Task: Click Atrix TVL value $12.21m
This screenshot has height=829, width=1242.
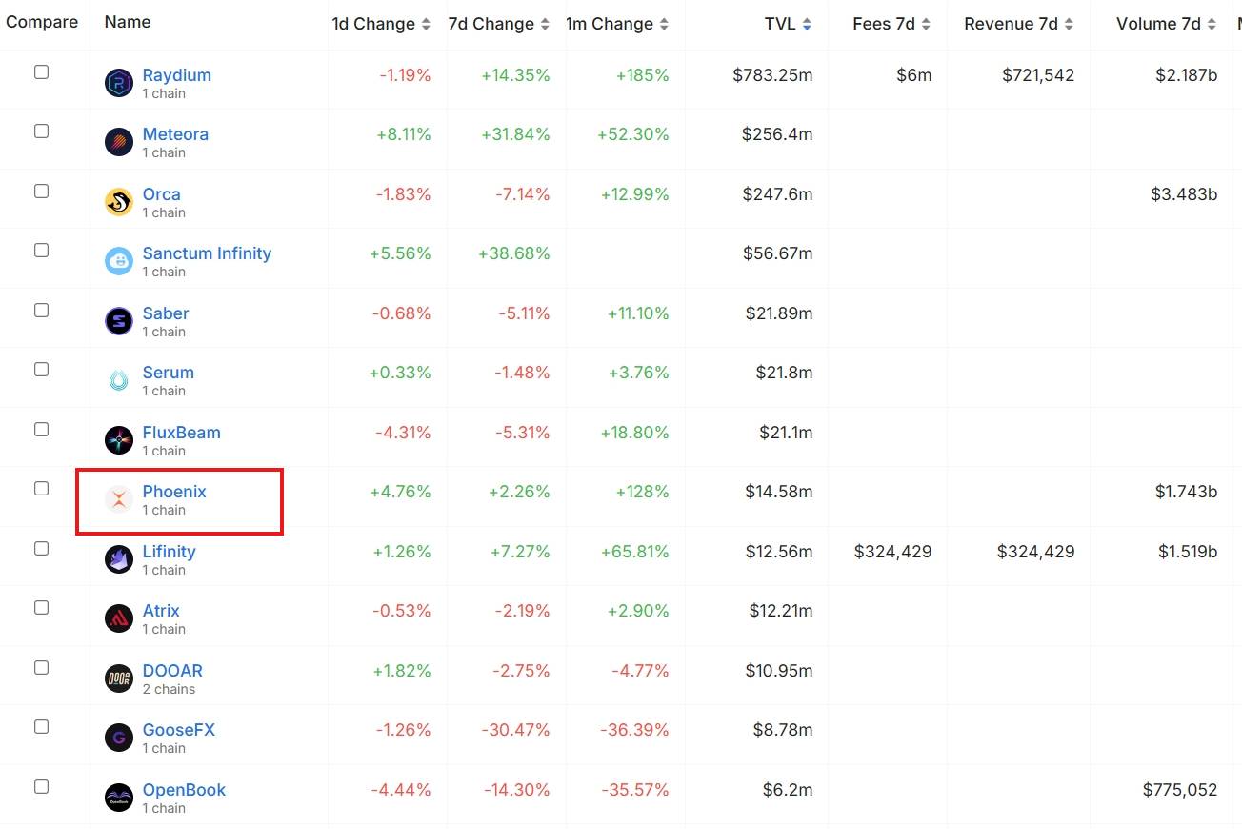Action: (x=781, y=611)
